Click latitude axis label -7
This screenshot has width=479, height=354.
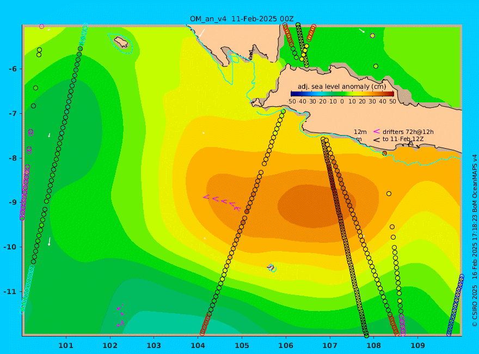click(13, 113)
